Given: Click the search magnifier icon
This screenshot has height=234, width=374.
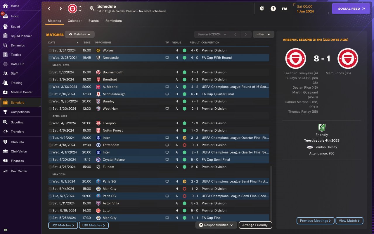Looking at the screenshot, I should (92, 9).
